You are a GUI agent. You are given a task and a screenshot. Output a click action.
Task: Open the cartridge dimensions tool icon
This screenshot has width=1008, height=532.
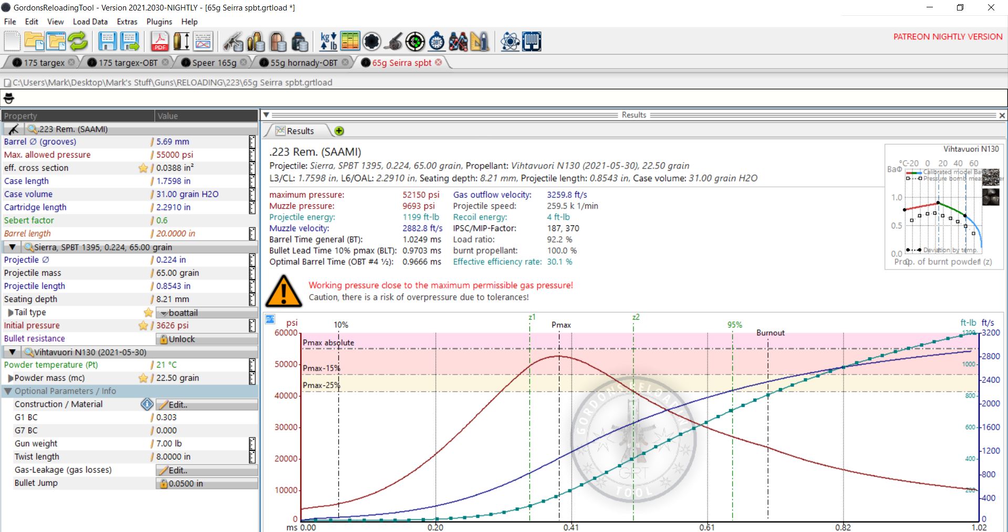pyautogui.click(x=181, y=41)
